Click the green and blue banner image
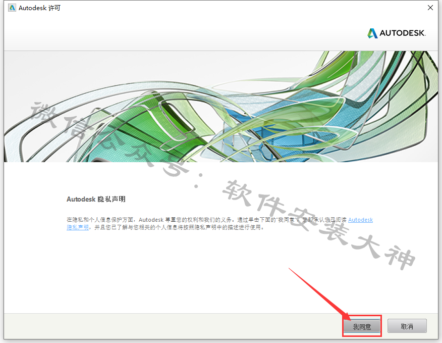The height and width of the screenshot is (343, 442). [221, 107]
